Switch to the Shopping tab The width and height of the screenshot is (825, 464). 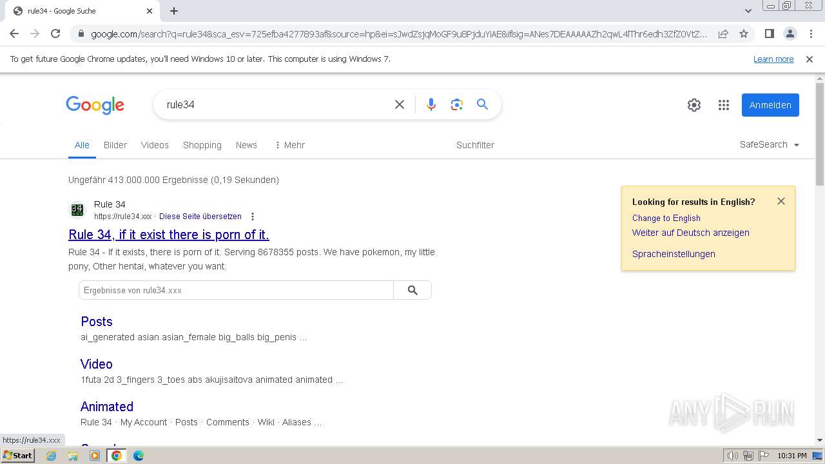coord(202,145)
